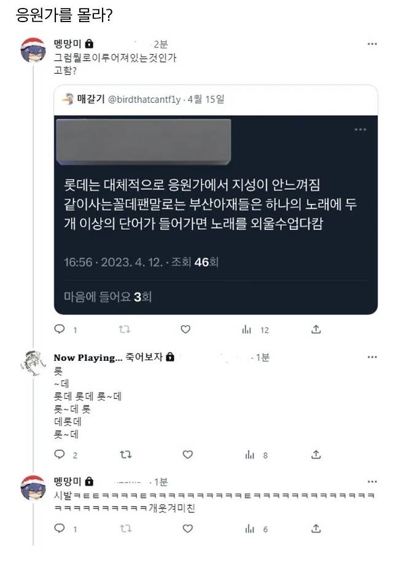Open 매갈기's bird profile avatar
404x568 pixels.
67,98
